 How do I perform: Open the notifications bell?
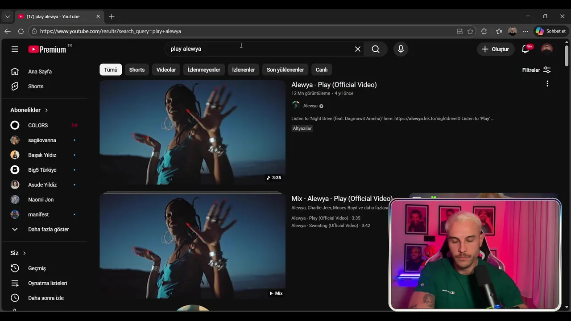click(525, 49)
